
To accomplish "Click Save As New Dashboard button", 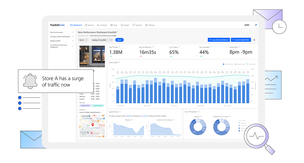I will [218, 40].
